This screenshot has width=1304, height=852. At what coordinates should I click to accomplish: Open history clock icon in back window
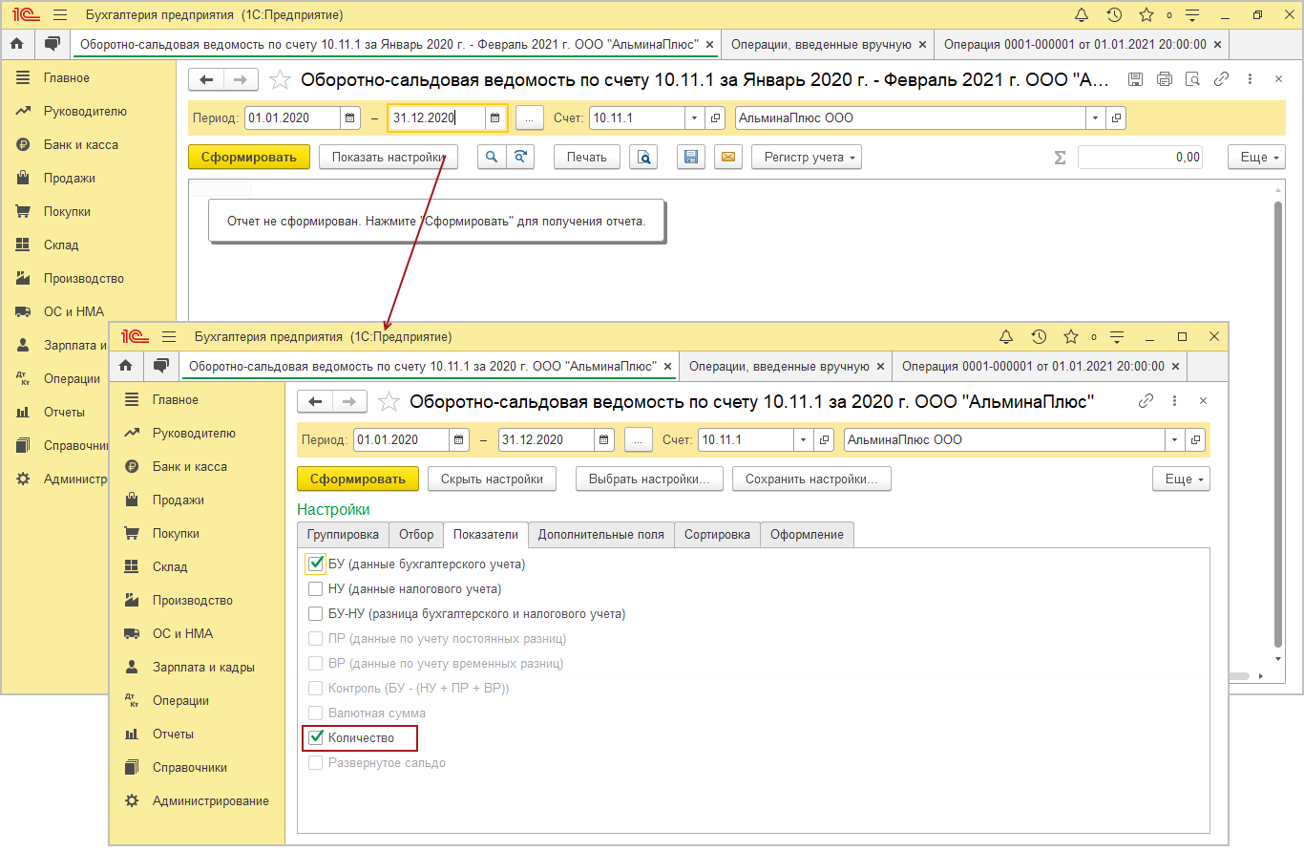(1114, 15)
